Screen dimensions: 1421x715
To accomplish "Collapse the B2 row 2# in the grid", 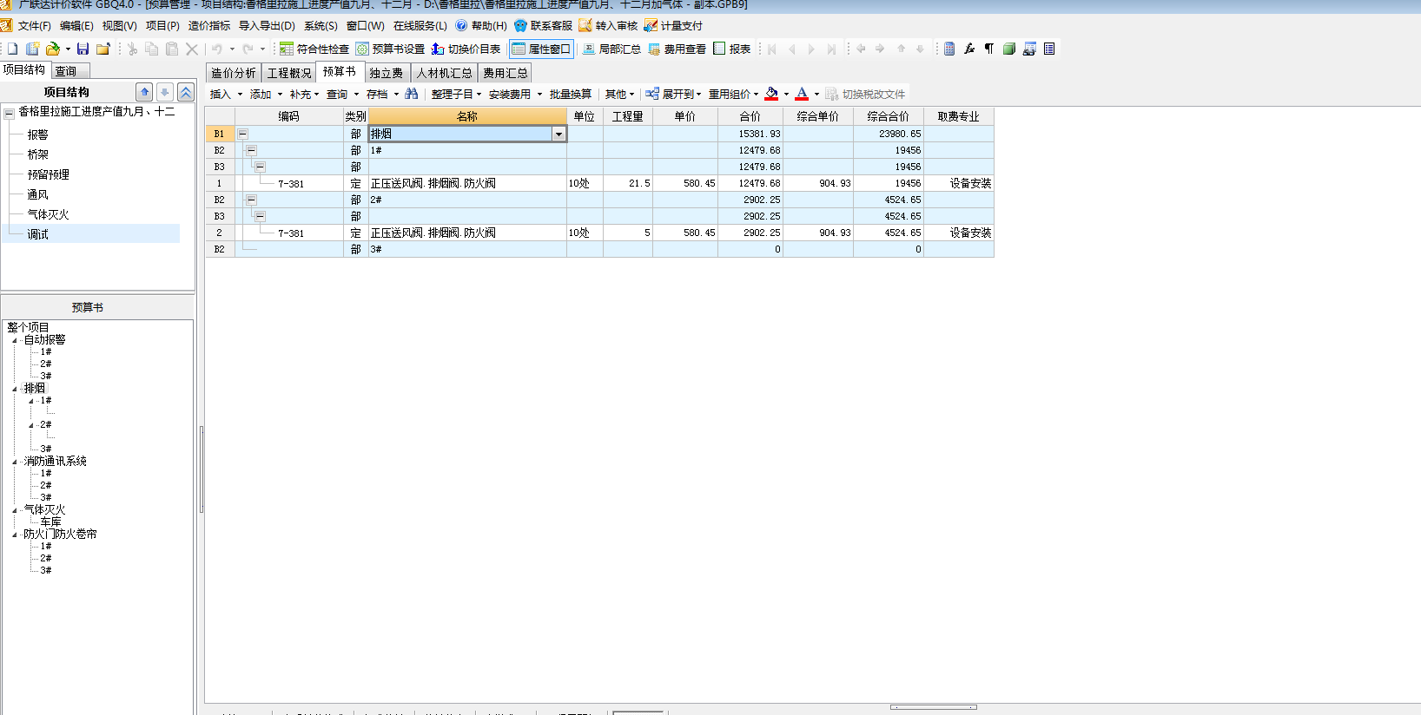I will point(251,200).
